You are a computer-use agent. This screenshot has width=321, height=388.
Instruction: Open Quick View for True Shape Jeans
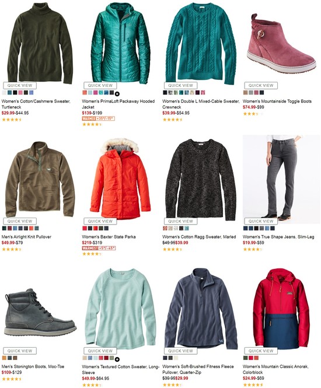click(261, 221)
